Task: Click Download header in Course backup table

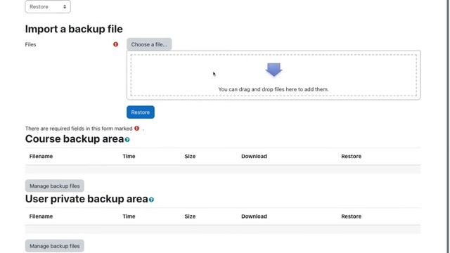Action: coord(254,156)
